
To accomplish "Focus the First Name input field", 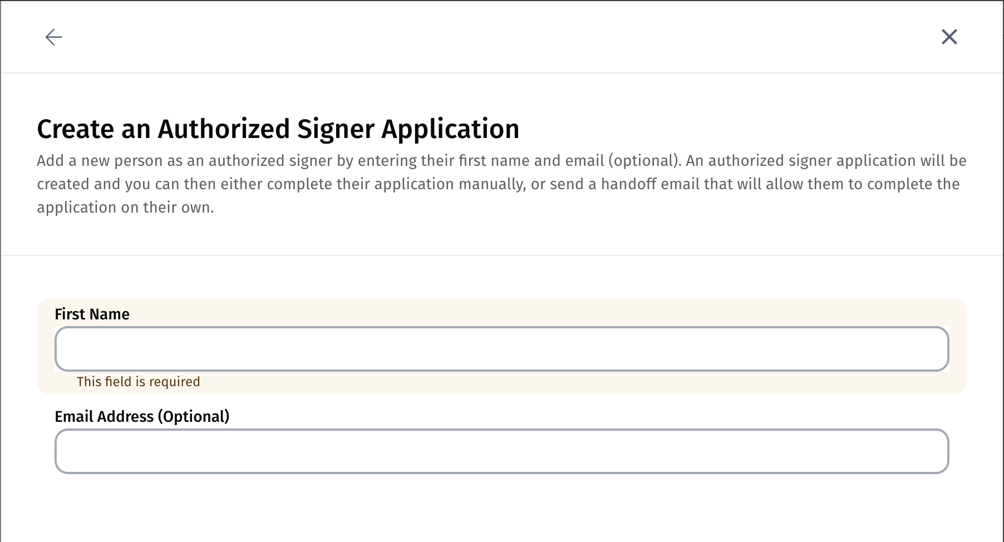I will pyautogui.click(x=501, y=349).
